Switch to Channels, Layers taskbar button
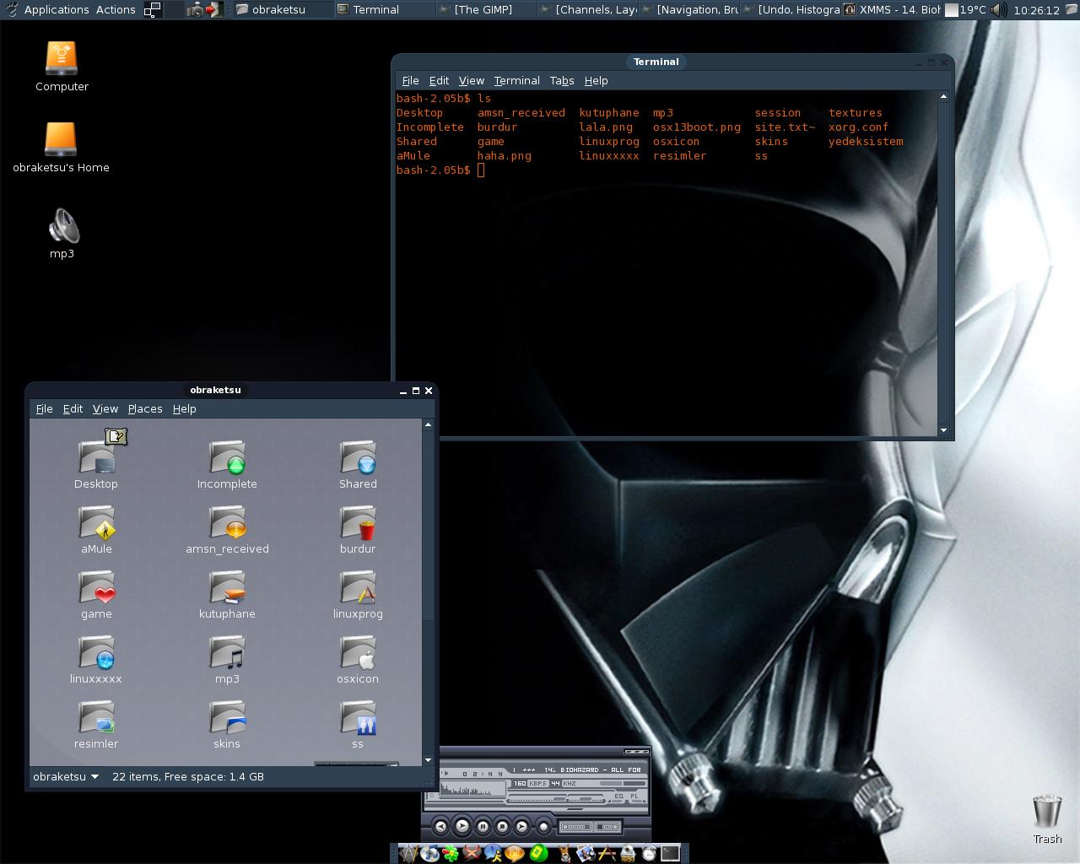1080x864 pixels. [588, 10]
